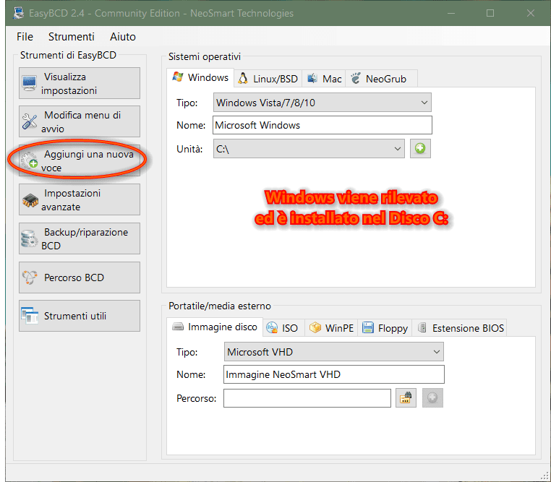Click browse folder icon beside Percorso
Screen dimensions: 551x482
point(406,397)
